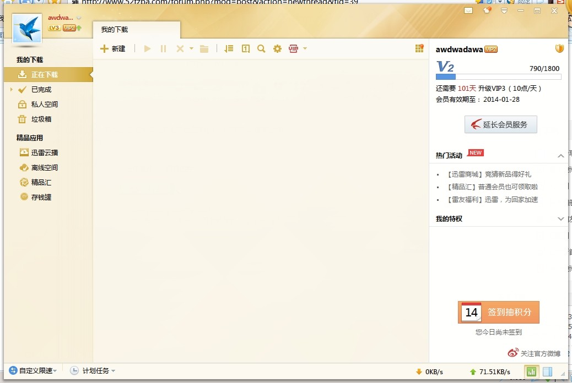
Task: Click the 71.51KB/s upload speed indicator
Action: pos(490,371)
